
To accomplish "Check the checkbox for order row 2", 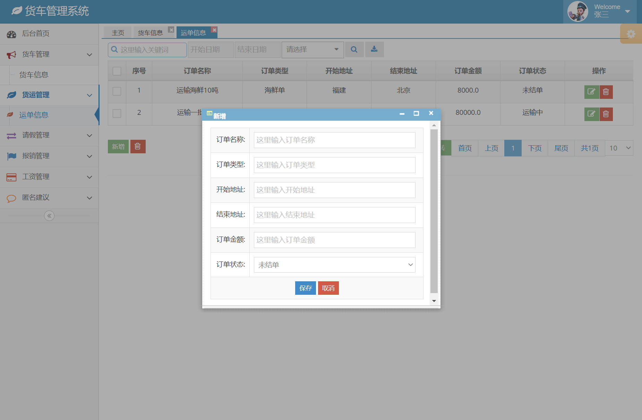I will [117, 113].
